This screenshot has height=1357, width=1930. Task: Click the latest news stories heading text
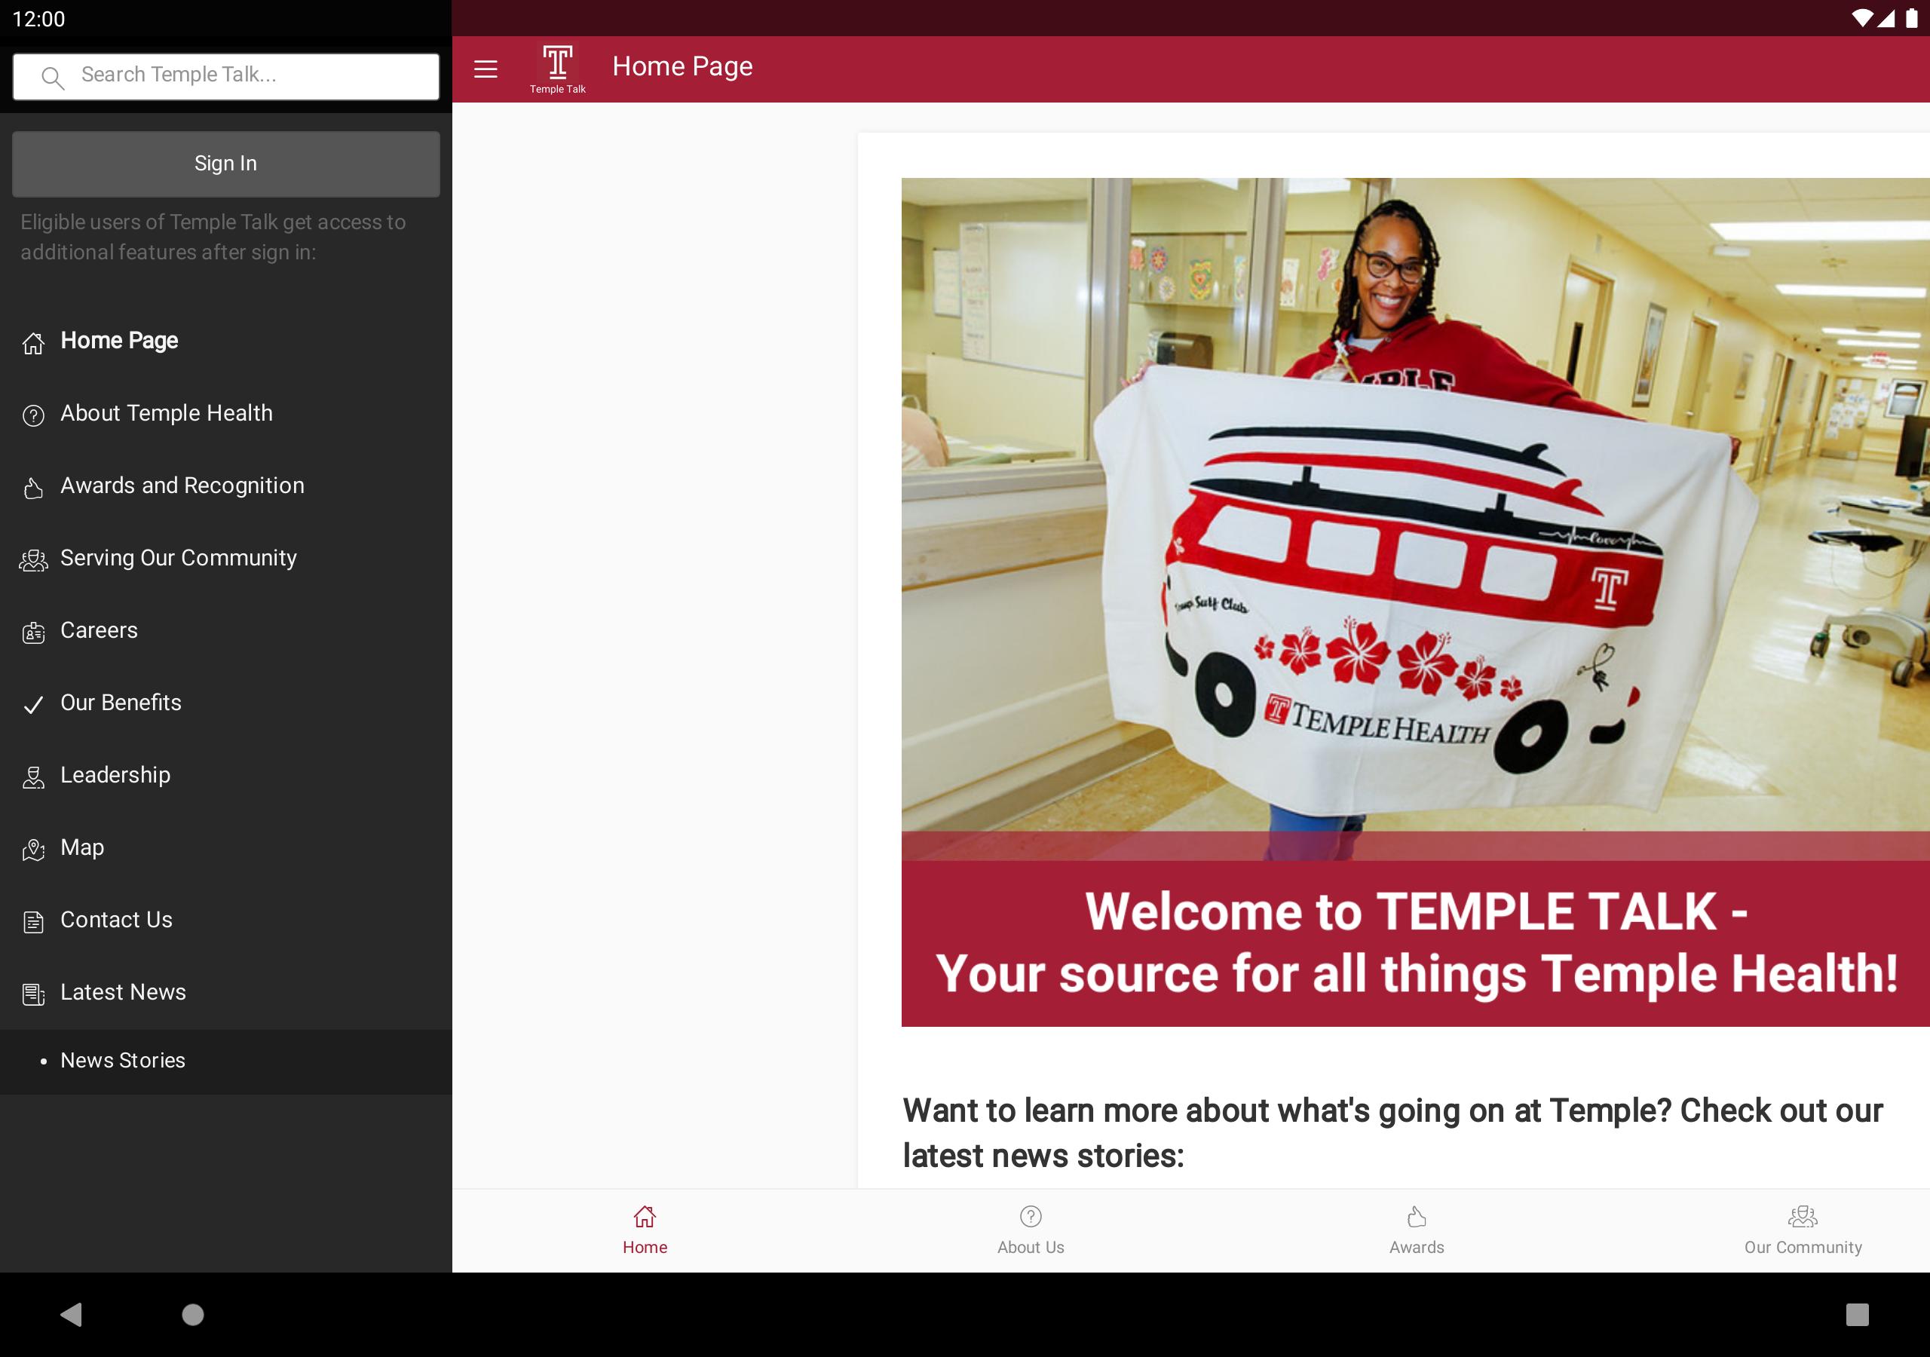click(x=1392, y=1132)
